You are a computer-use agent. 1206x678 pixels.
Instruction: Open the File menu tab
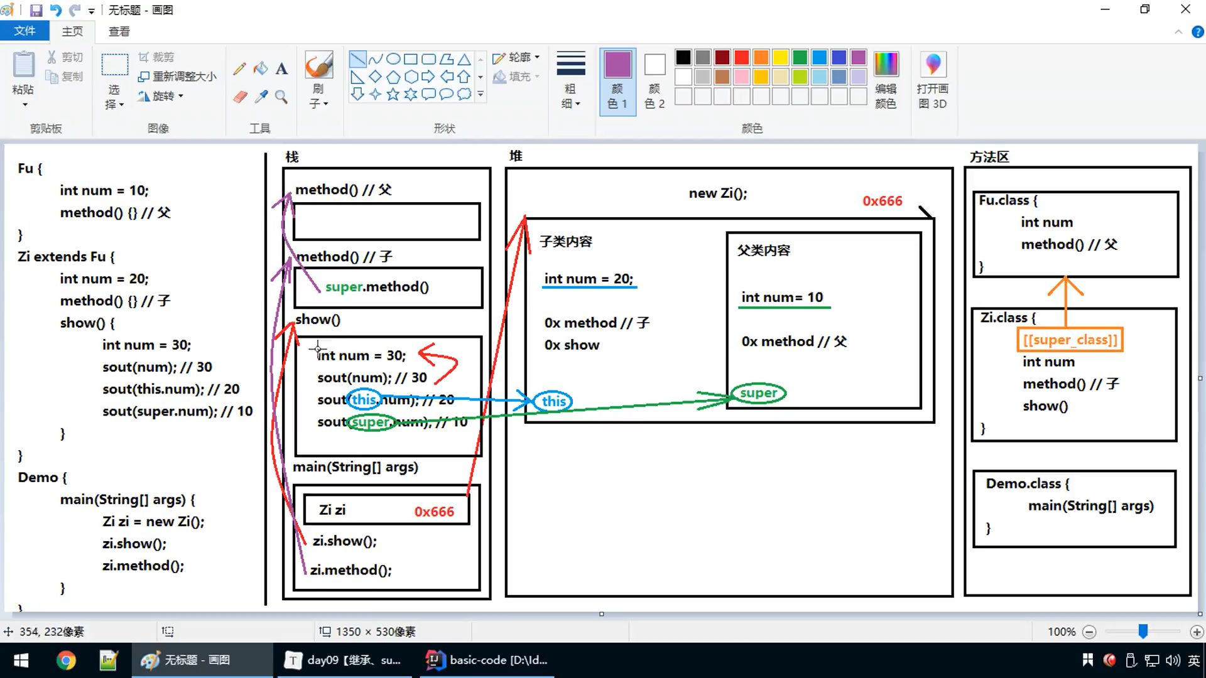(25, 31)
